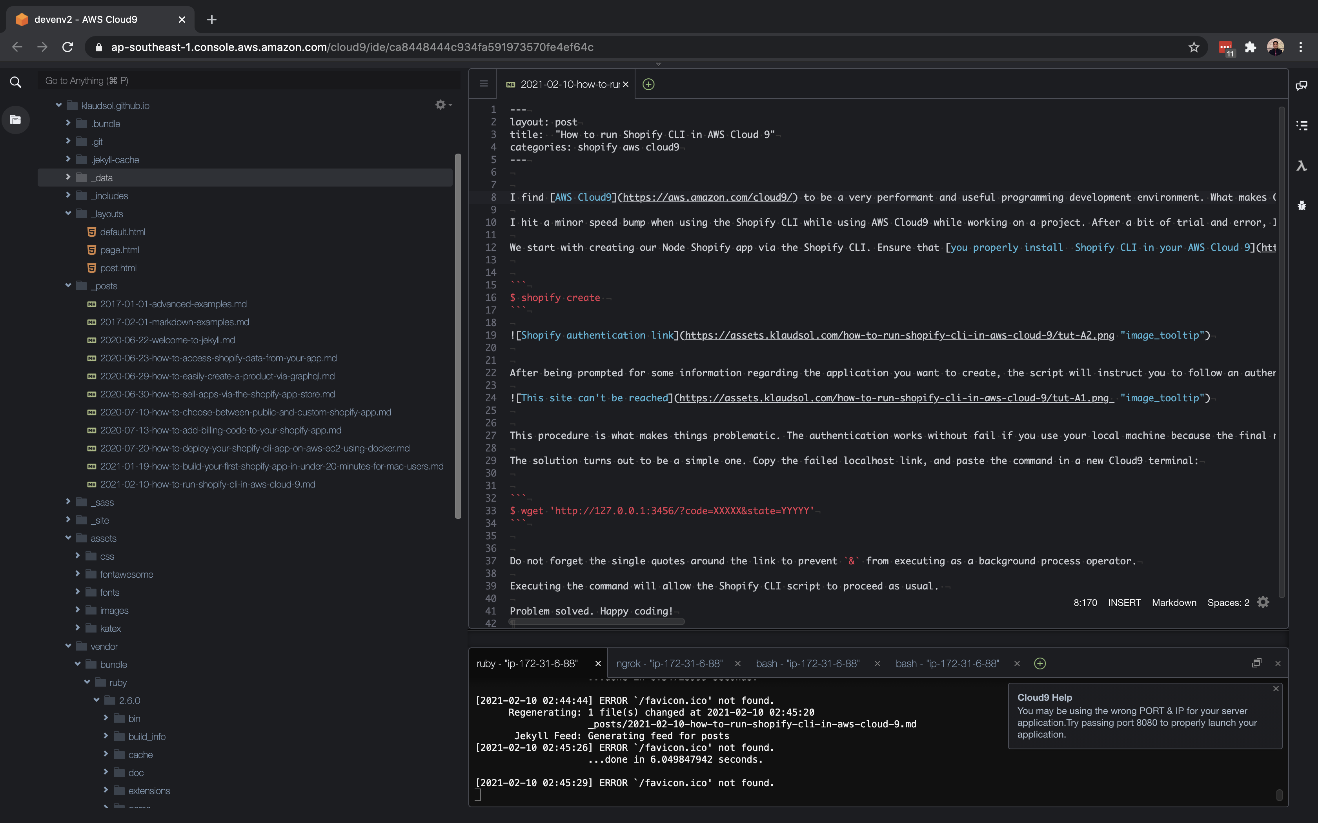Open the Debugger panel
The image size is (1318, 823).
(1302, 205)
